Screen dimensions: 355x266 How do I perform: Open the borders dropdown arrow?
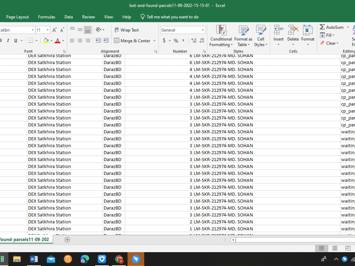(x=37, y=41)
